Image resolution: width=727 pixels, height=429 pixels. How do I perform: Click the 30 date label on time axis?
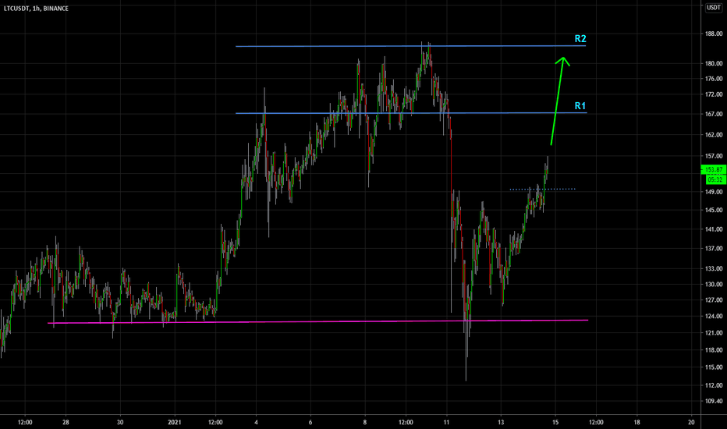click(x=120, y=422)
